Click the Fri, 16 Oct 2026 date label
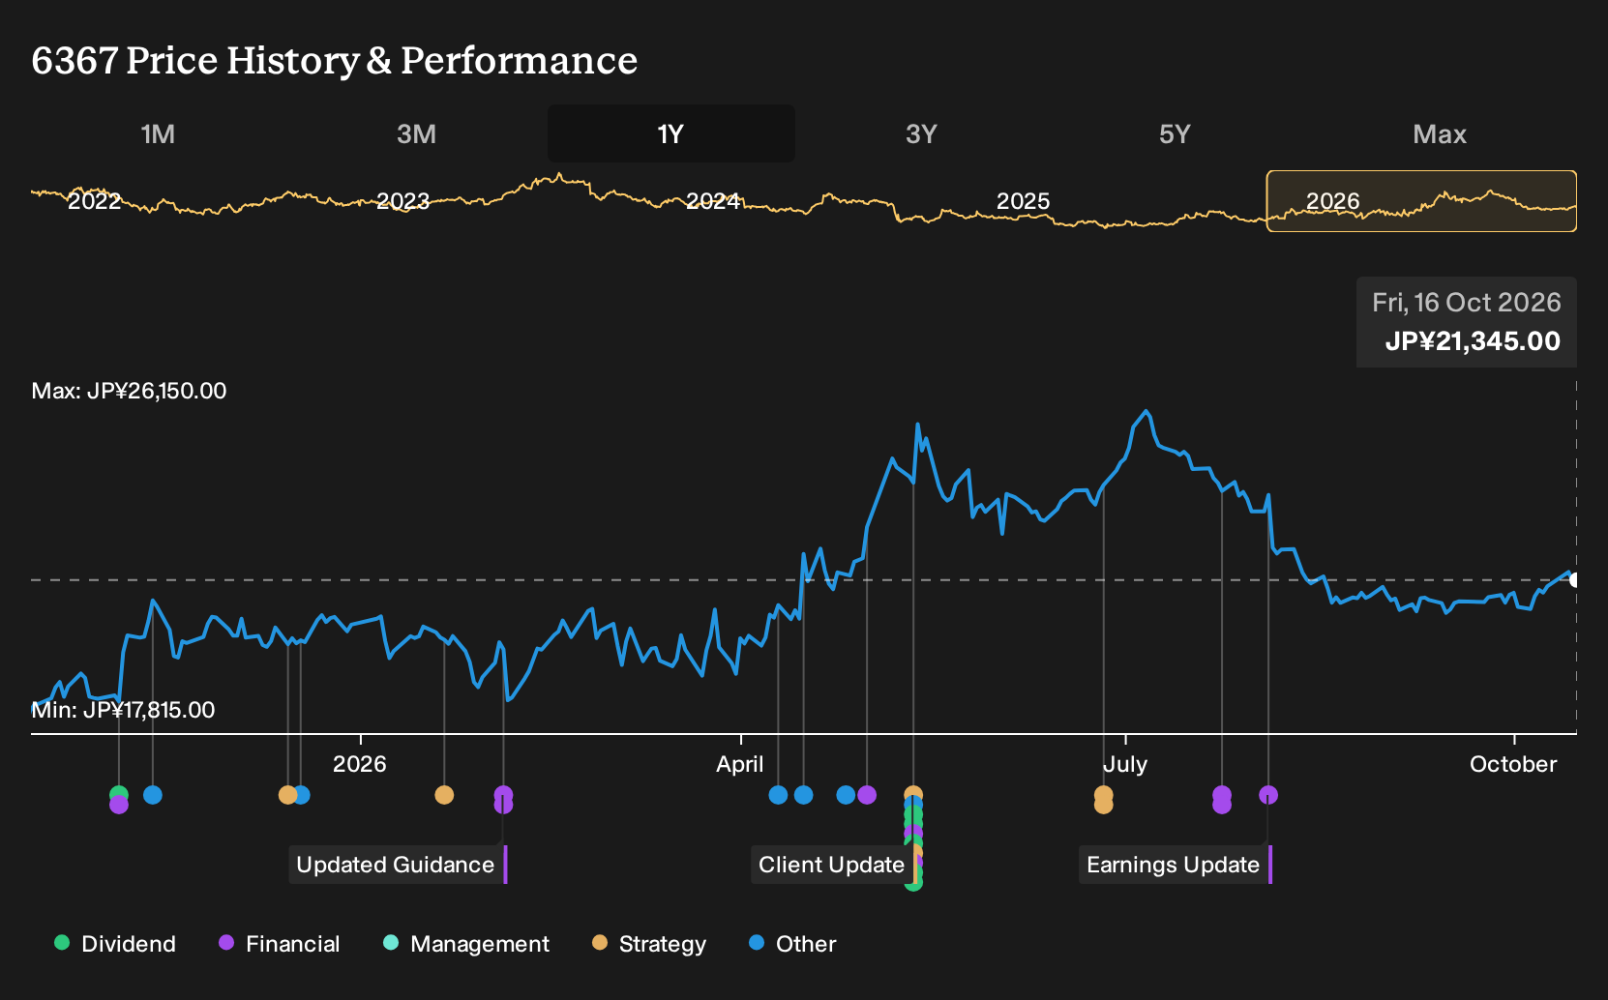Viewport: 1608px width, 1000px height. point(1467,303)
